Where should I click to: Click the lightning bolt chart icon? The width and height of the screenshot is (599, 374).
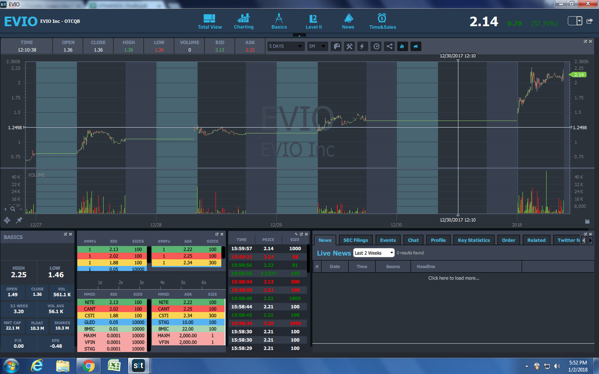(362, 46)
